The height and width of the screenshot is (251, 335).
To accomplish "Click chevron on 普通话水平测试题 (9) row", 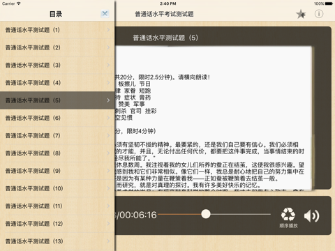I will 108,171.
